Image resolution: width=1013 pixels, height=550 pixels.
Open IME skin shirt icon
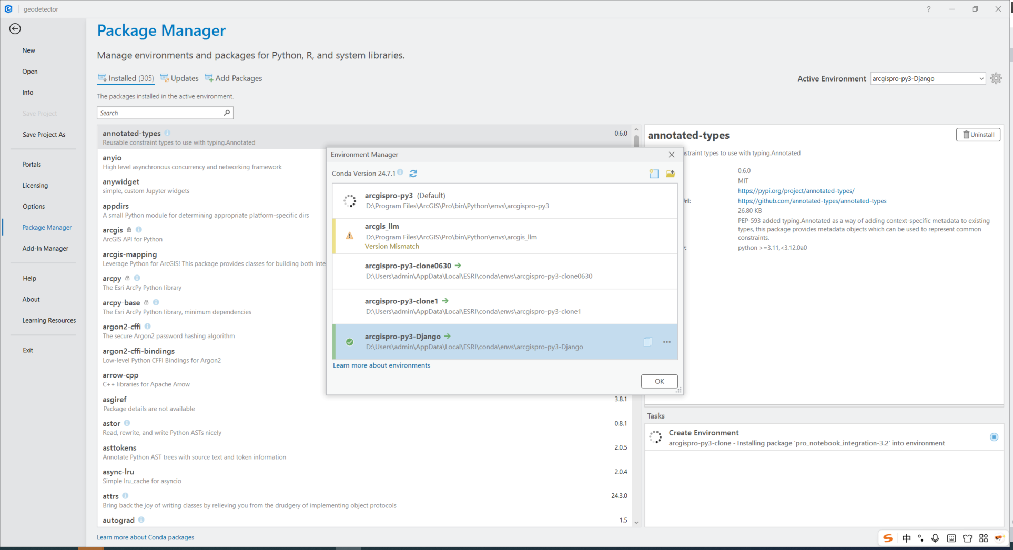click(967, 538)
